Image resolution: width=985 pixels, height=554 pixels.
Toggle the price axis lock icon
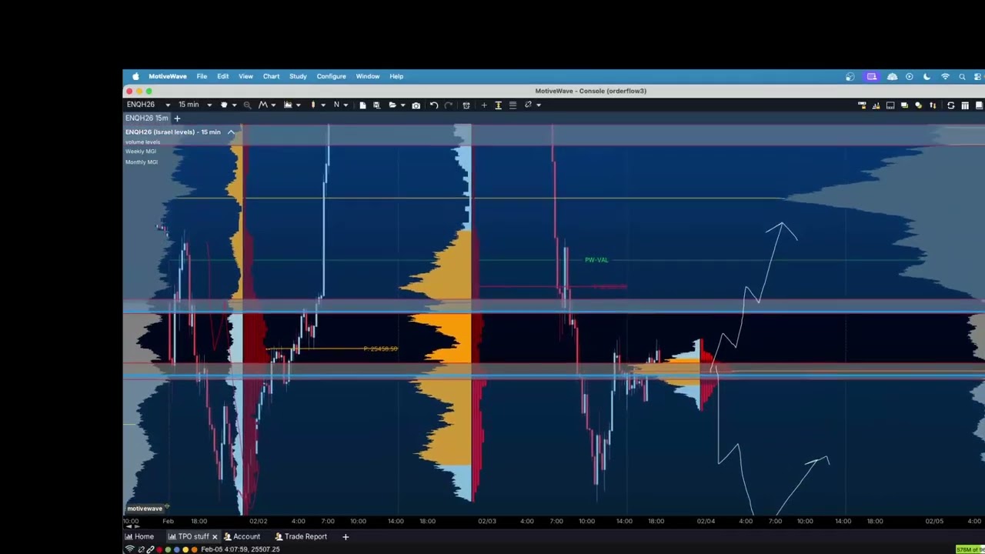coord(863,105)
